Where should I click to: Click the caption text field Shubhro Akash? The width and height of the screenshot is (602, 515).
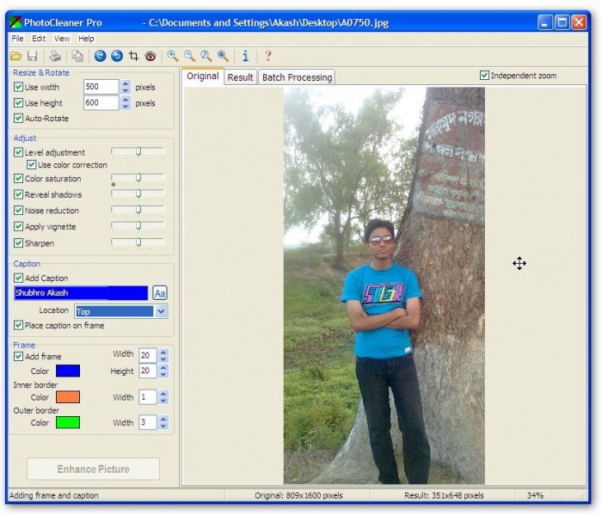click(81, 293)
